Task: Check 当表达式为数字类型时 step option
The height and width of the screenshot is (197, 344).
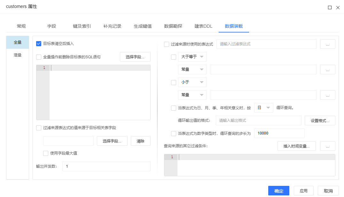Action: (x=174, y=133)
